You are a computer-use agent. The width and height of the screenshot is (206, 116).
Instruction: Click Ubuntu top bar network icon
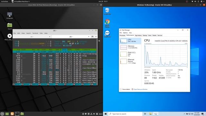pyautogui.click(x=192, y=1)
